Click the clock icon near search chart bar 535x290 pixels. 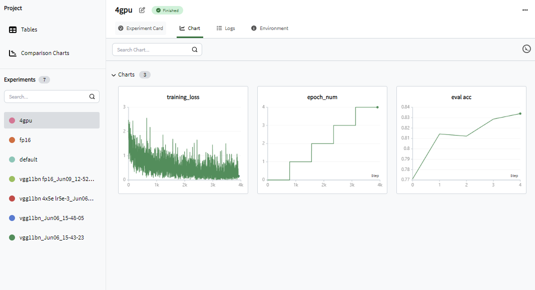(526, 48)
